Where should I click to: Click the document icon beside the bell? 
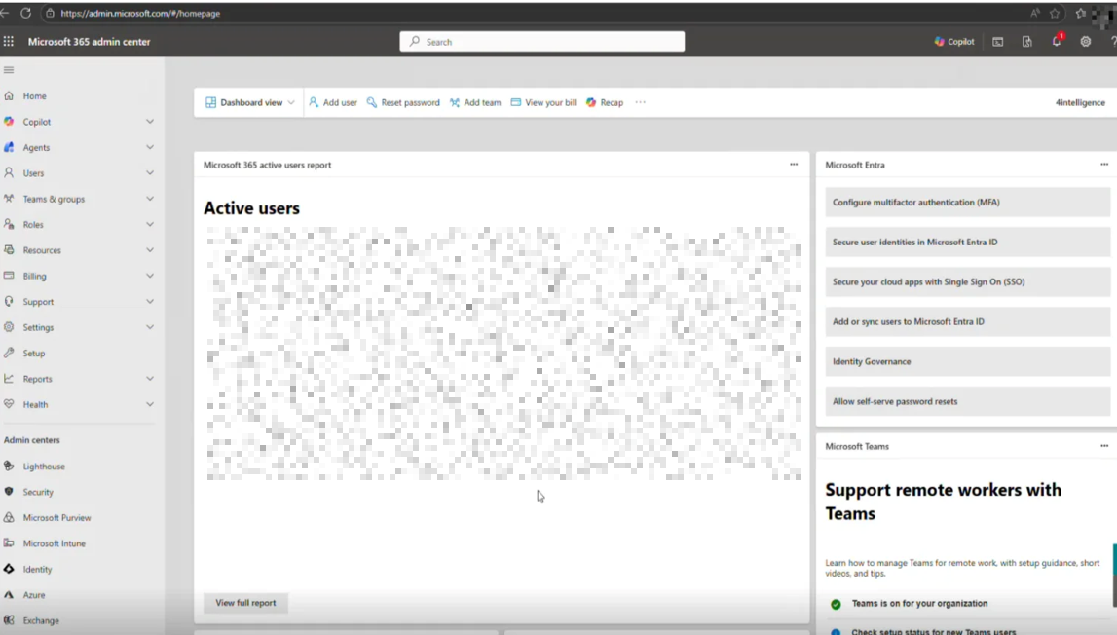[x=1027, y=41]
